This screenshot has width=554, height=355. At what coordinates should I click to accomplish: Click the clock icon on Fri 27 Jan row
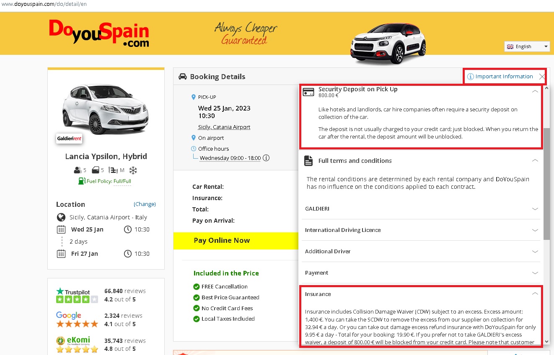(128, 254)
